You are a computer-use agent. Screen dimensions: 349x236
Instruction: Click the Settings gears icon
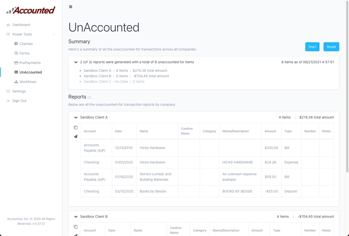[x=8, y=91]
